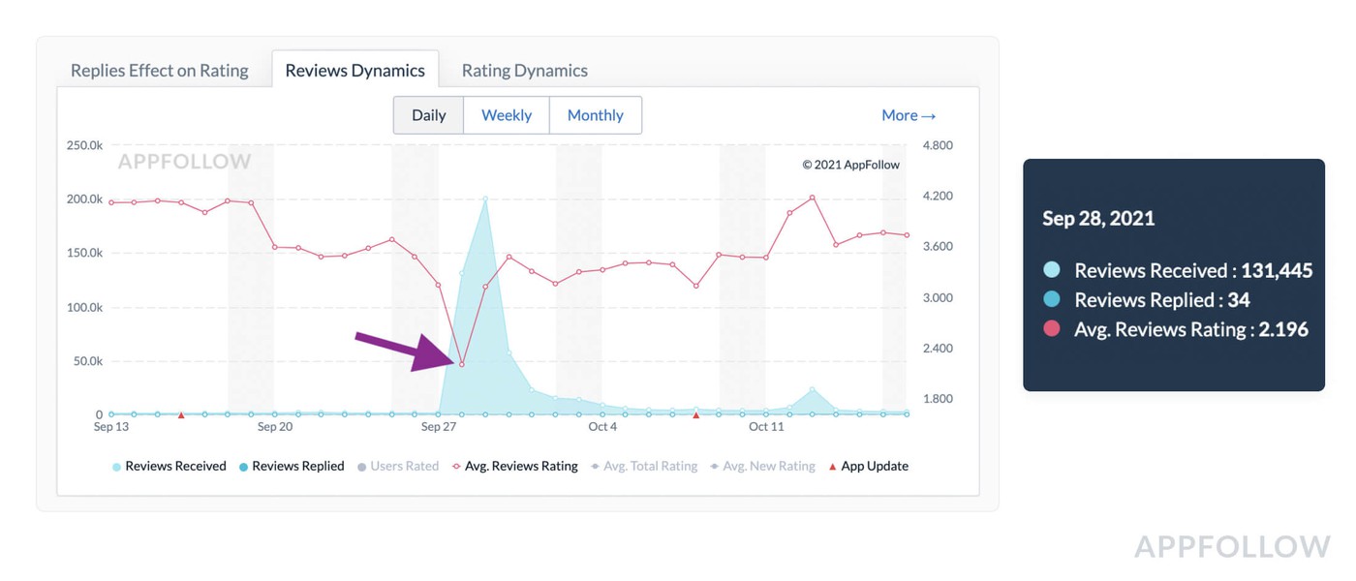Select the Reviews Dynamics tab

point(354,71)
